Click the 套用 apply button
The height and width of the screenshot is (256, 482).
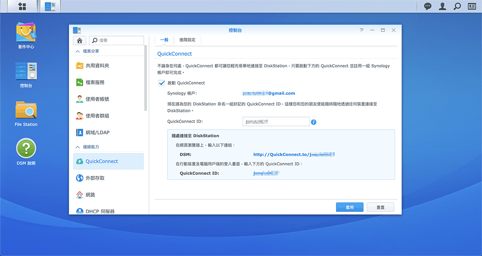[x=350, y=207]
